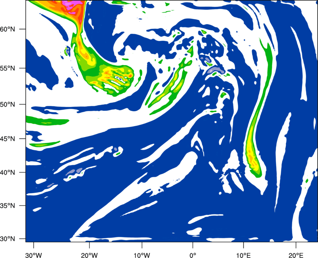Screen dimensions: 318x258
Task: Click the 45°N latitude label
Action: pyautogui.click(x=8, y=139)
